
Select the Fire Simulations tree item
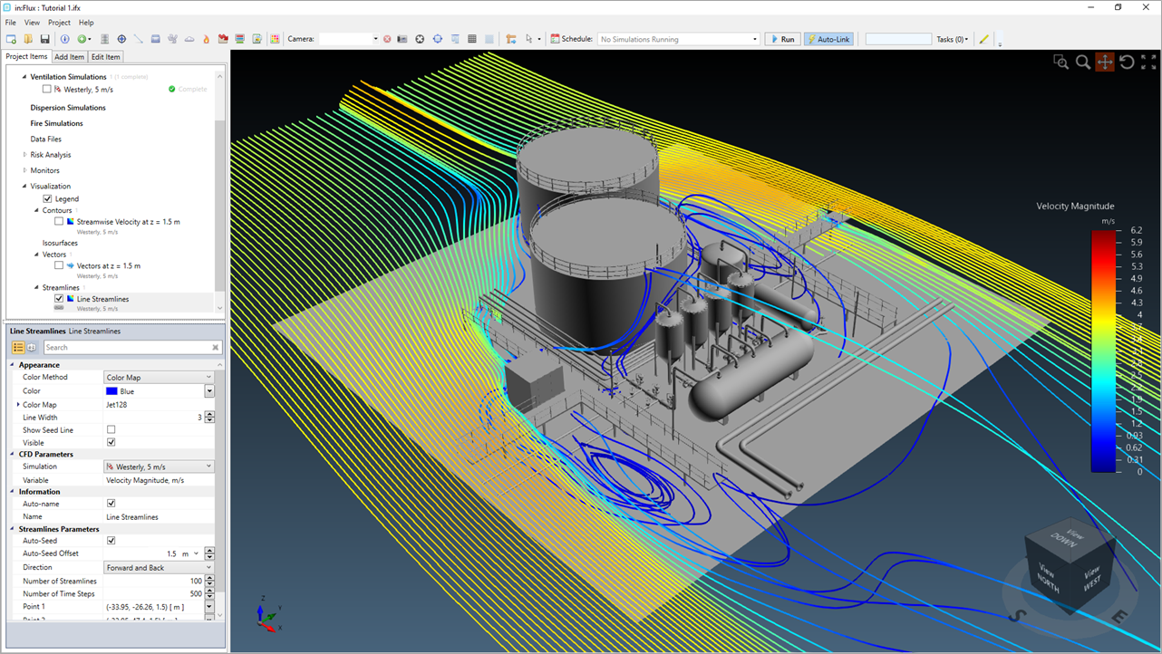point(56,123)
